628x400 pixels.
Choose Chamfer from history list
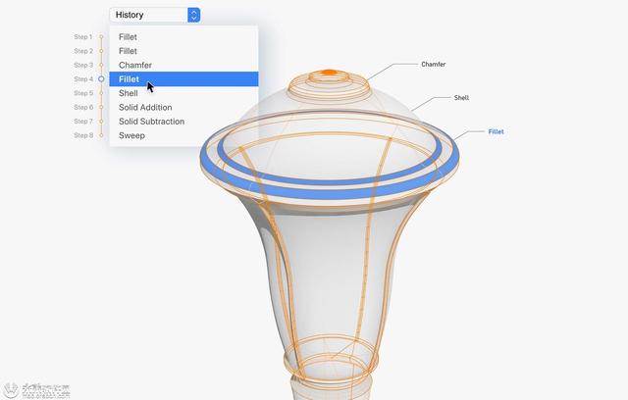pos(183,65)
